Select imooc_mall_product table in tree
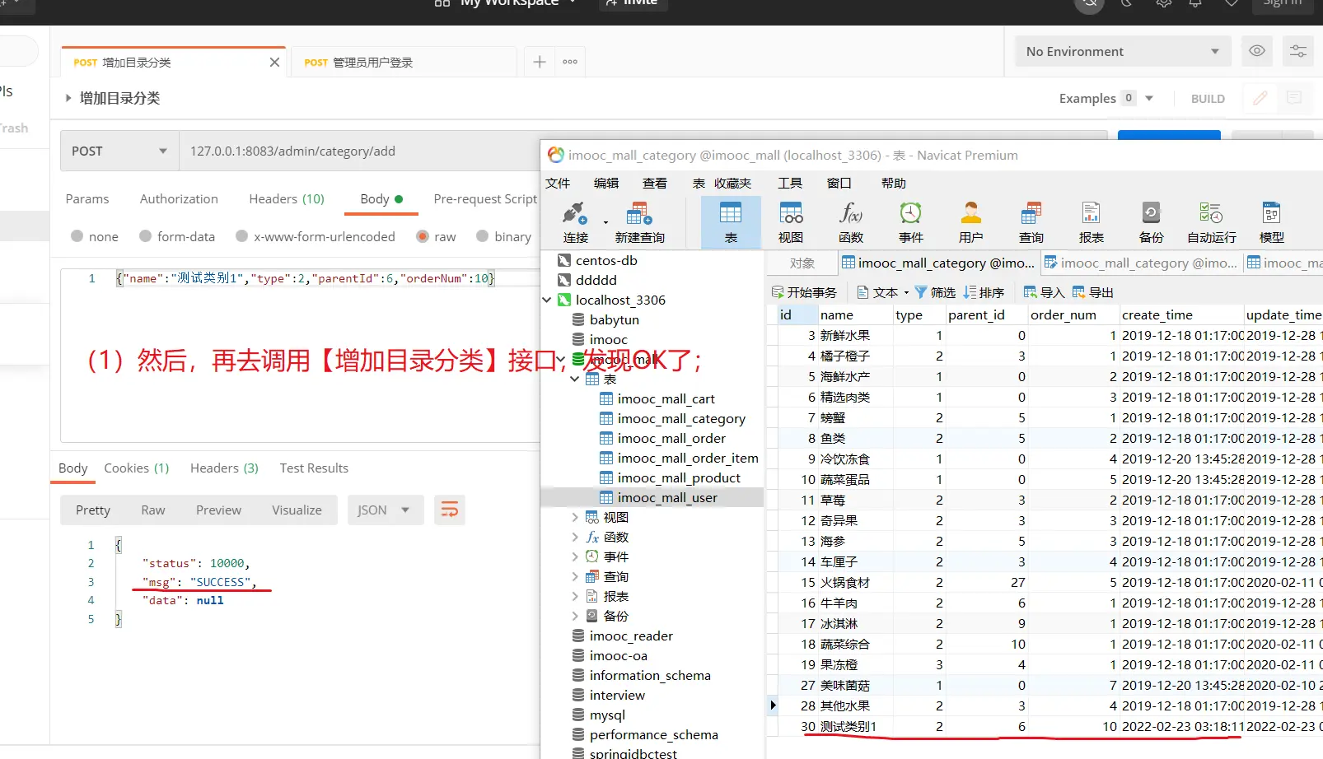1323x759 pixels. click(x=679, y=478)
